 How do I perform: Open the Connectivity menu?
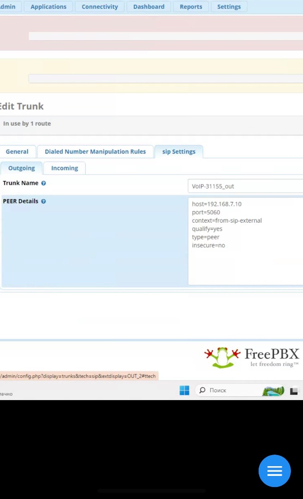click(100, 6)
